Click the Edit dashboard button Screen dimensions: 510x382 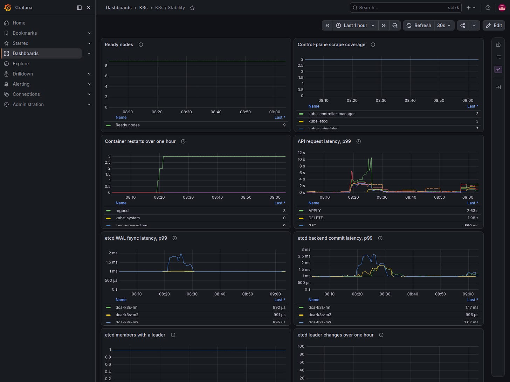(494, 26)
